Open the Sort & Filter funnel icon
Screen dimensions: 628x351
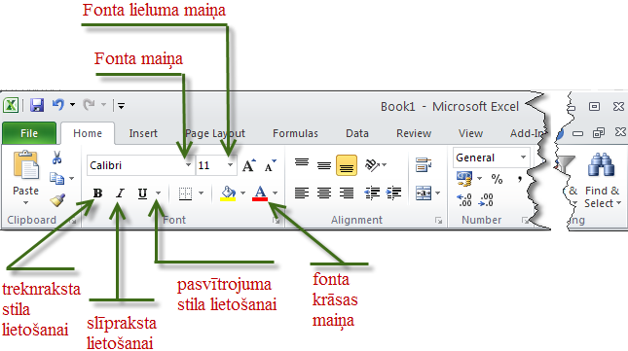click(565, 163)
